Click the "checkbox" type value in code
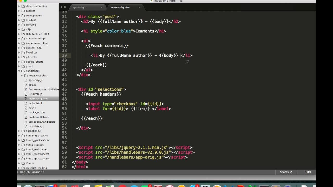The width and height of the screenshot is (333, 187). 126,104
